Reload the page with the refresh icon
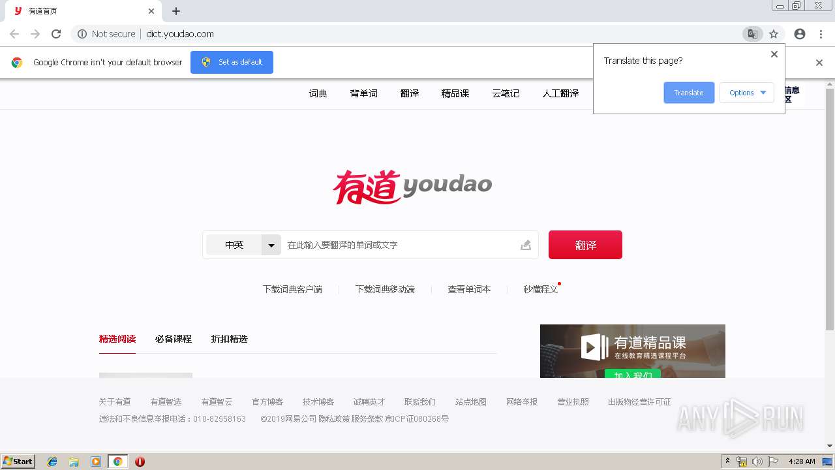Screen dimensions: 835x470 point(56,34)
